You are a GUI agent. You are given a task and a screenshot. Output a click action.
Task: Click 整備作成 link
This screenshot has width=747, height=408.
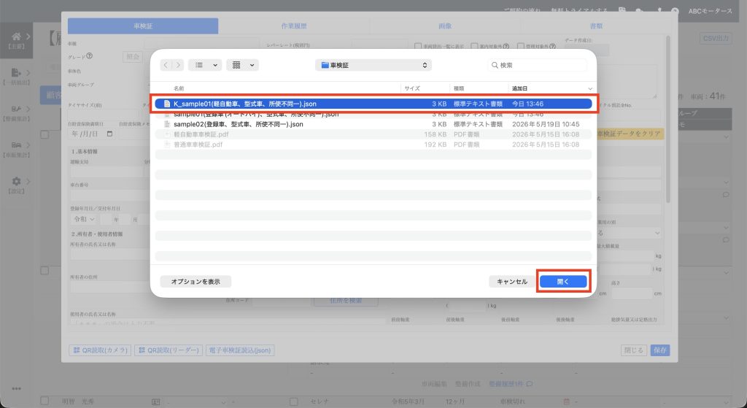(x=468, y=384)
